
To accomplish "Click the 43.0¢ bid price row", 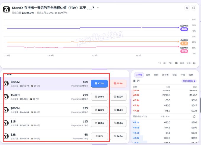I will pos(165,138).
